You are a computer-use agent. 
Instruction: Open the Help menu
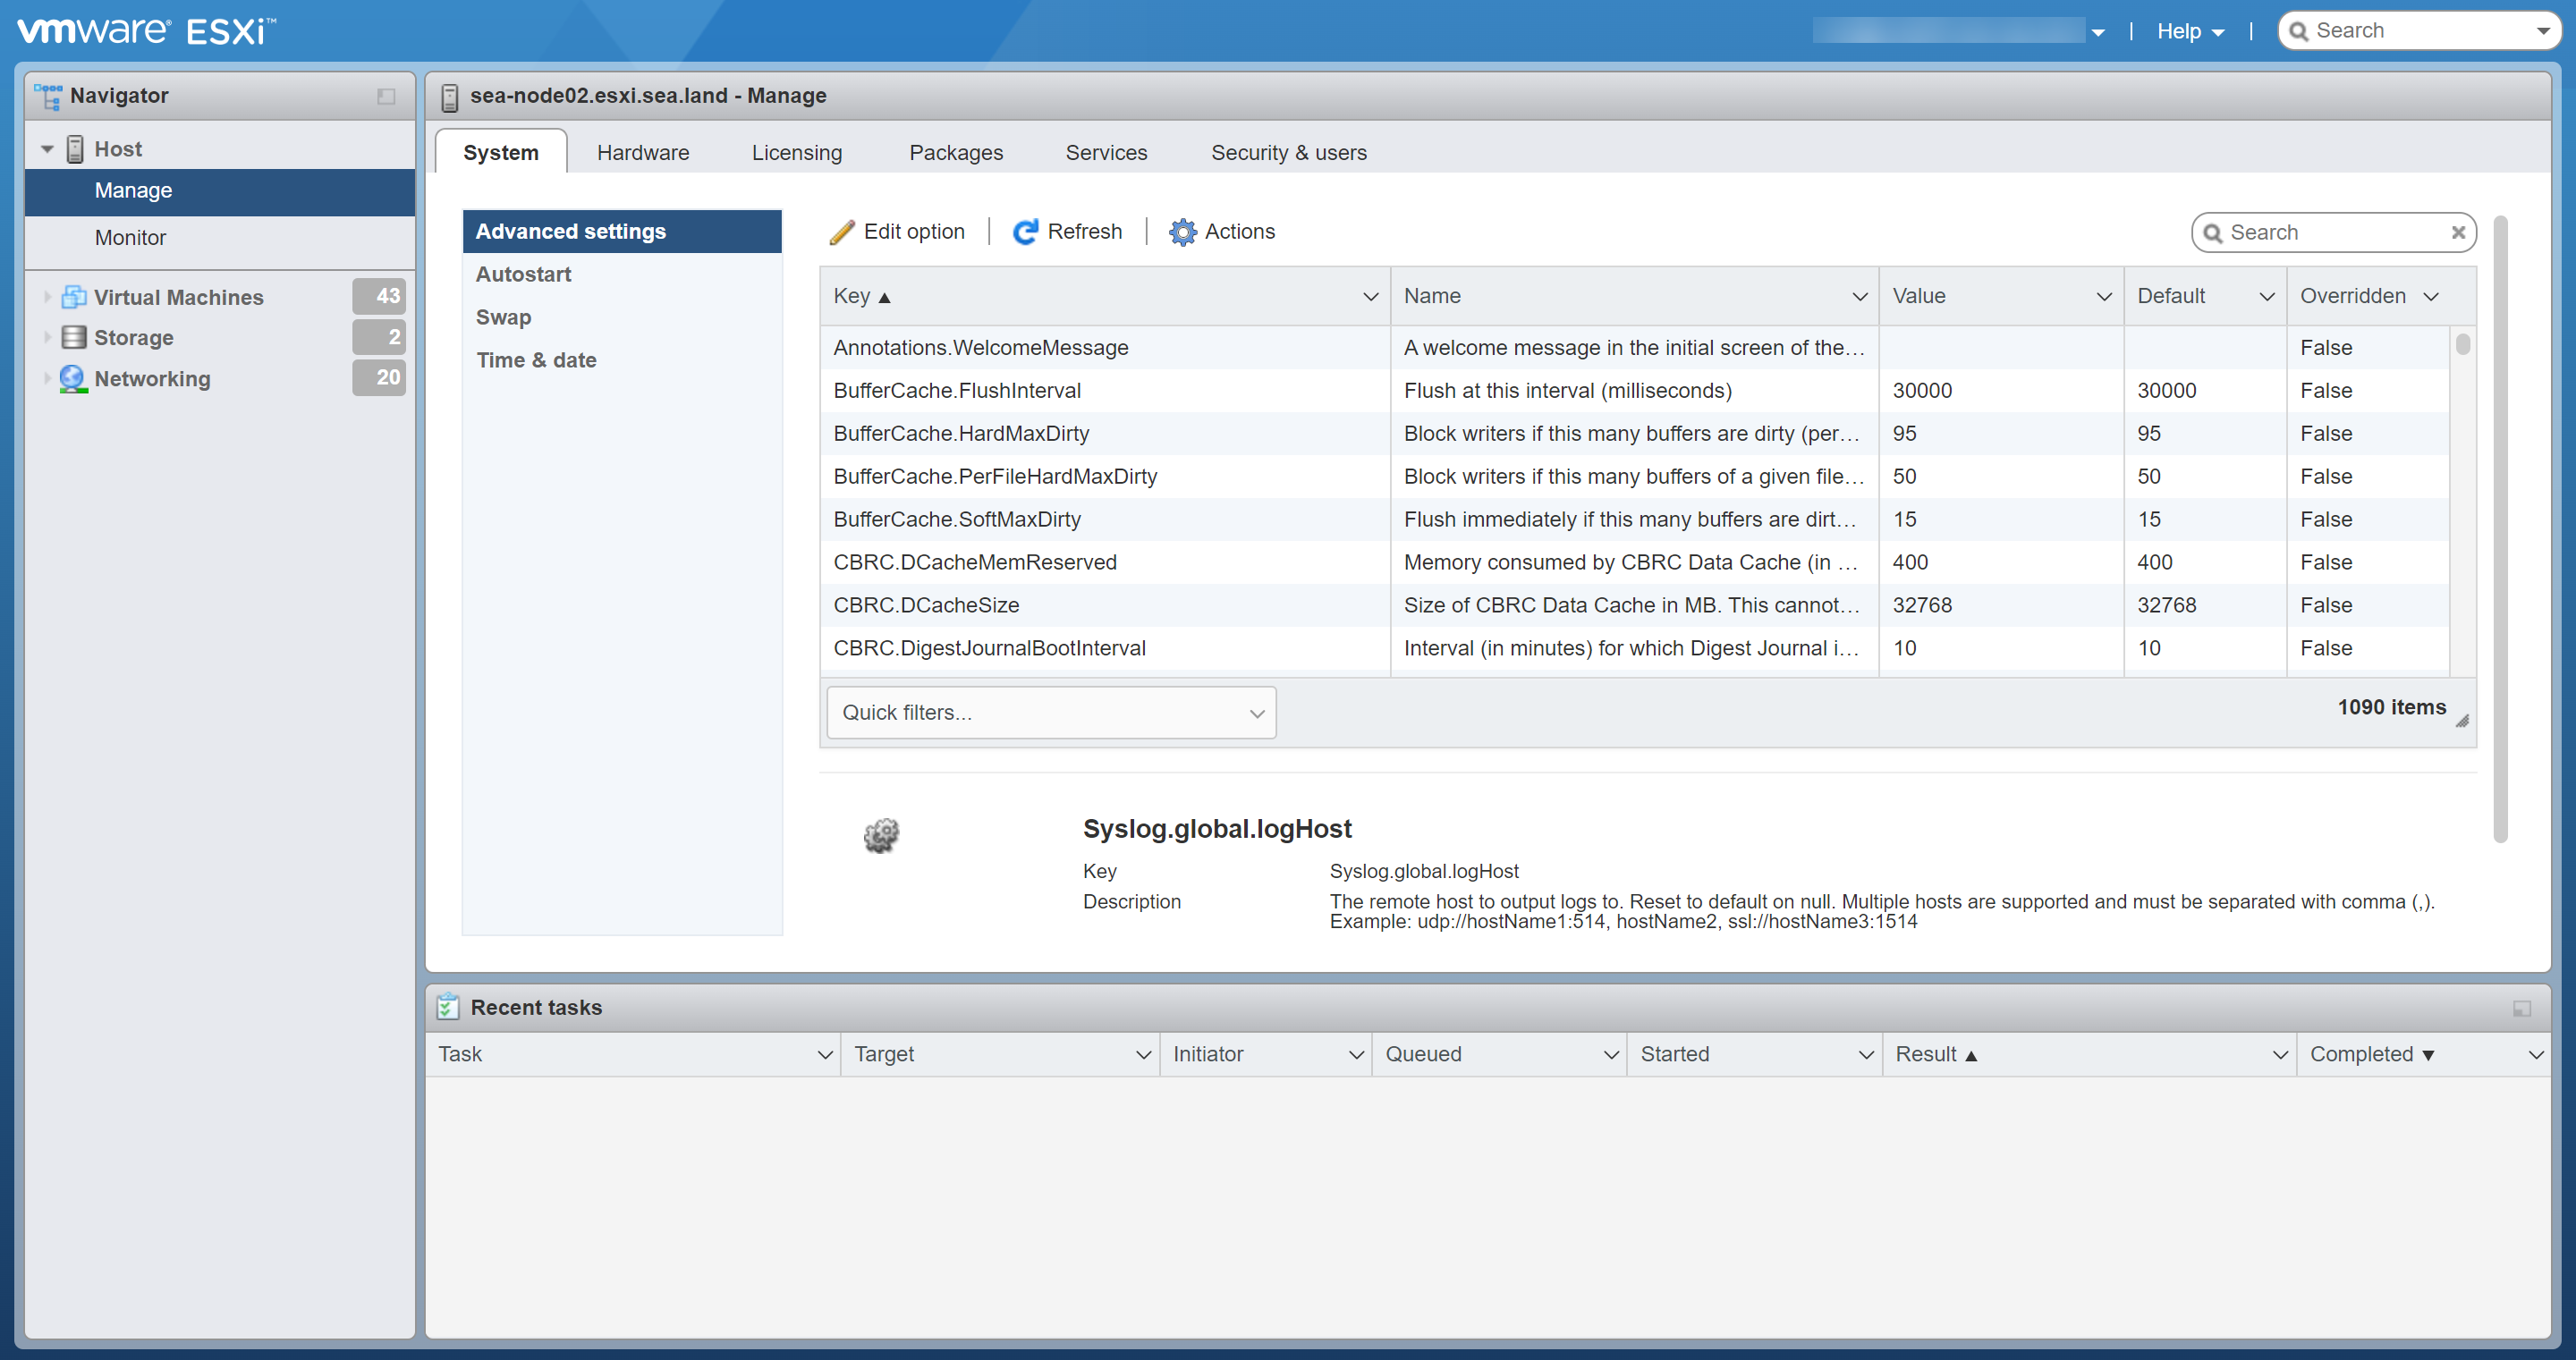click(x=2189, y=30)
